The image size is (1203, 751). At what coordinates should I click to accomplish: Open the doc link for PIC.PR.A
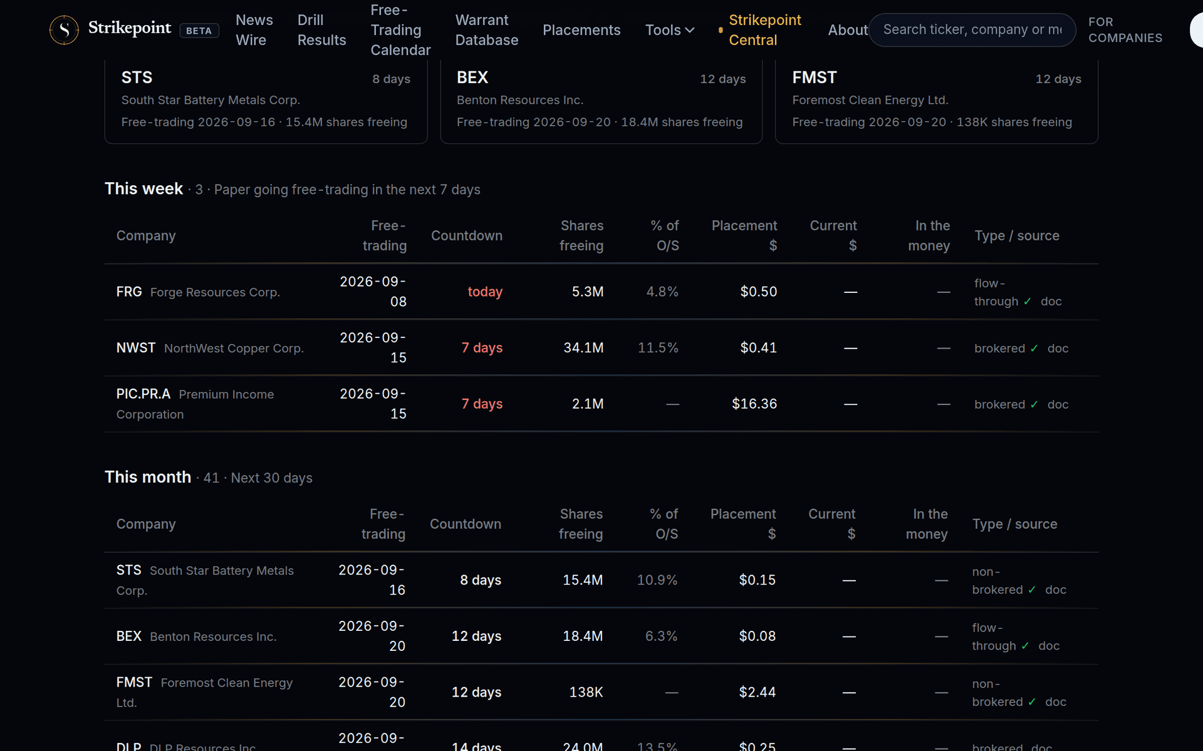(x=1058, y=405)
